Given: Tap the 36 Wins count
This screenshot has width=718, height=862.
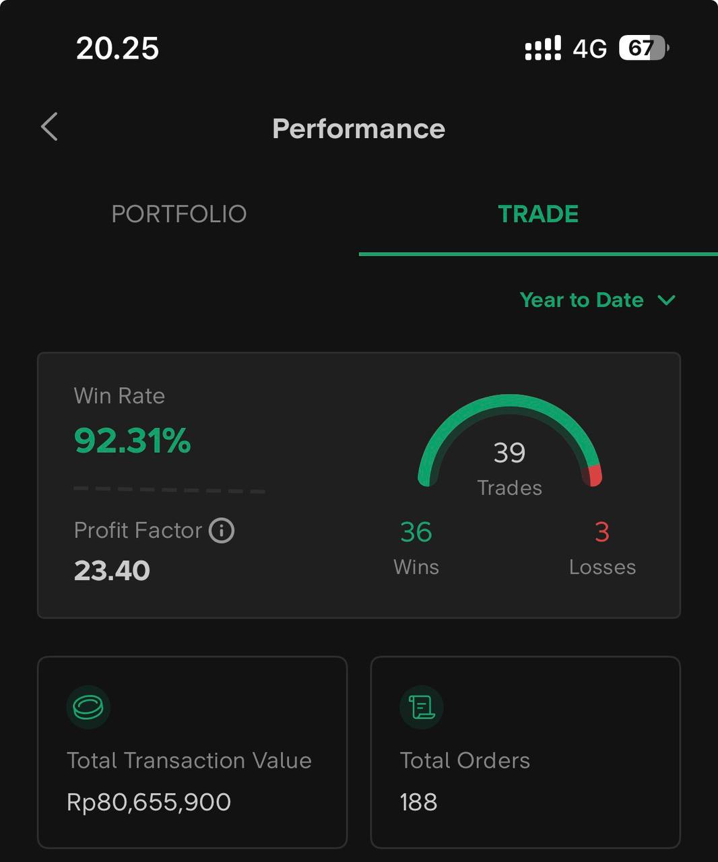Looking at the screenshot, I should (416, 532).
